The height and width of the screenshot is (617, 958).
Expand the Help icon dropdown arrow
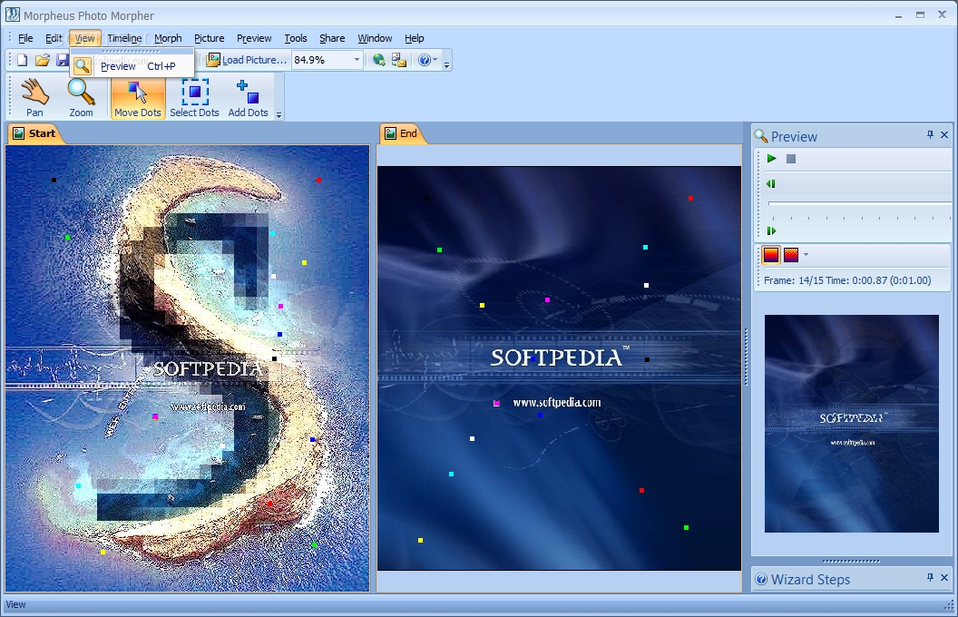pyautogui.click(x=435, y=60)
